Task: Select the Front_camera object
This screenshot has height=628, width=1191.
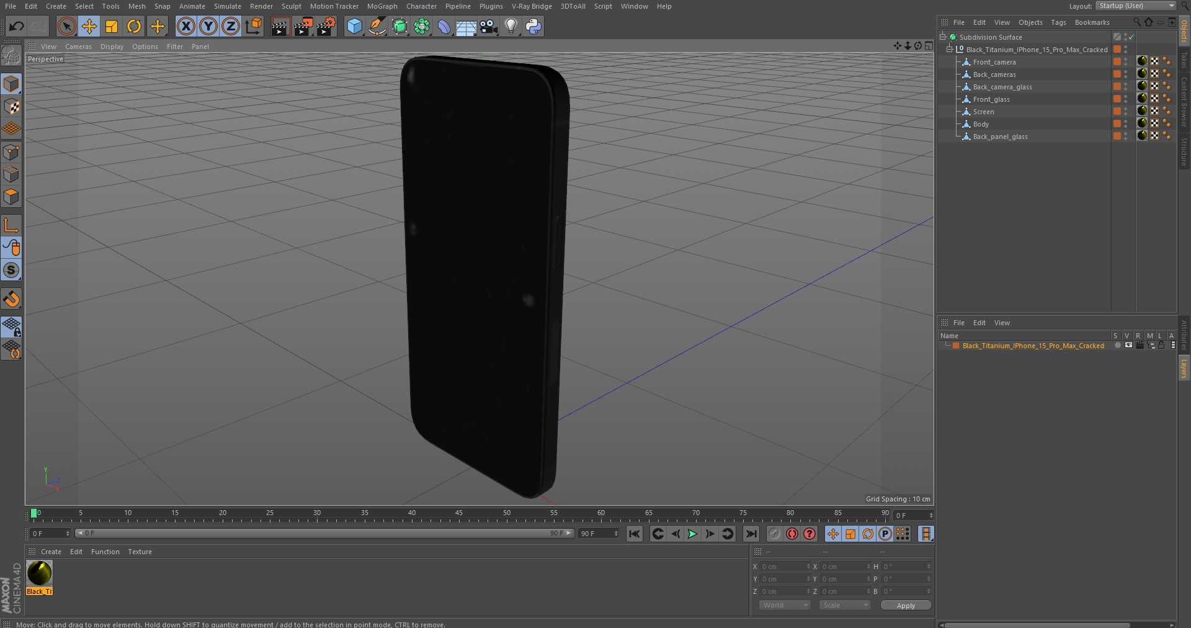Action: click(x=994, y=62)
